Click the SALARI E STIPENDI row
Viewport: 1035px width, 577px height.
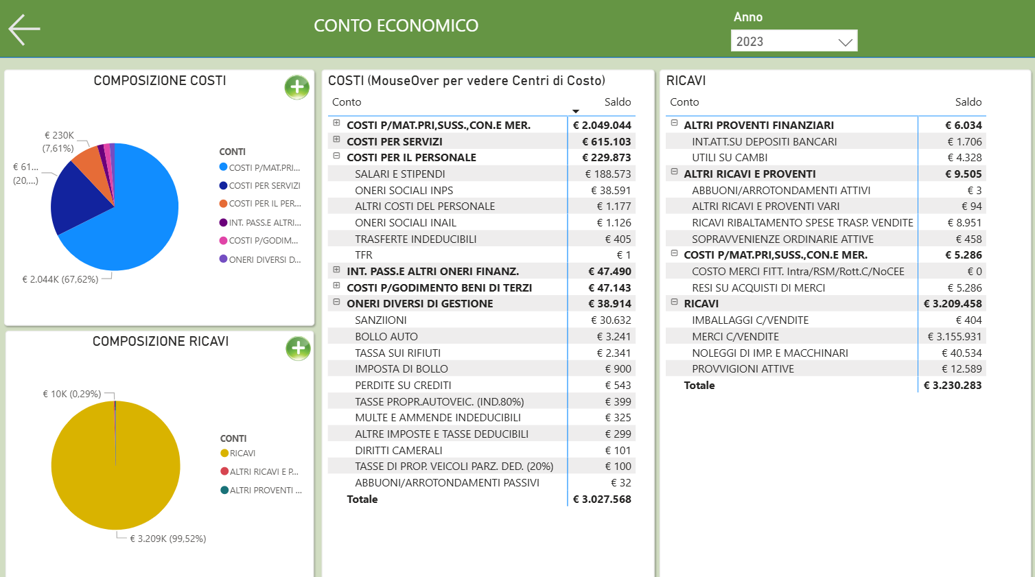coord(481,174)
